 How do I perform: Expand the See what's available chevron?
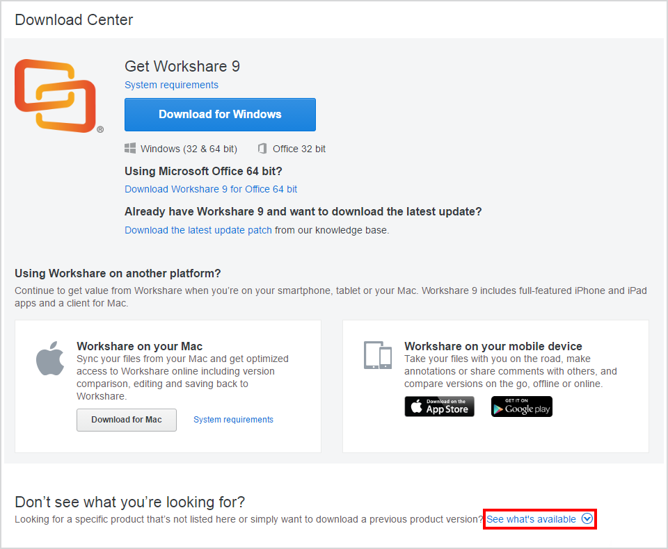click(x=587, y=519)
